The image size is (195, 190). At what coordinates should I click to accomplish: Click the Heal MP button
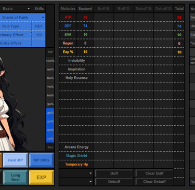[x=16, y=160]
